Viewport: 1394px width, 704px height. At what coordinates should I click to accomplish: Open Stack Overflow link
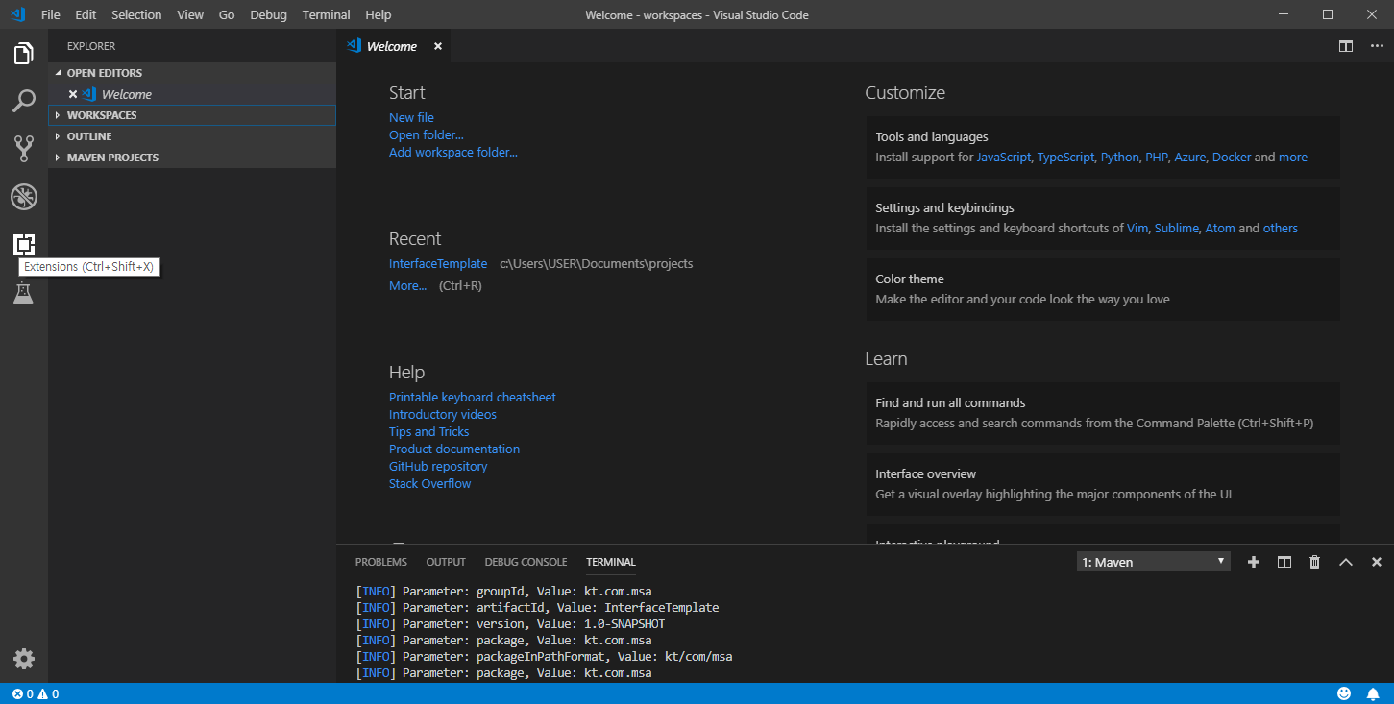click(x=430, y=483)
